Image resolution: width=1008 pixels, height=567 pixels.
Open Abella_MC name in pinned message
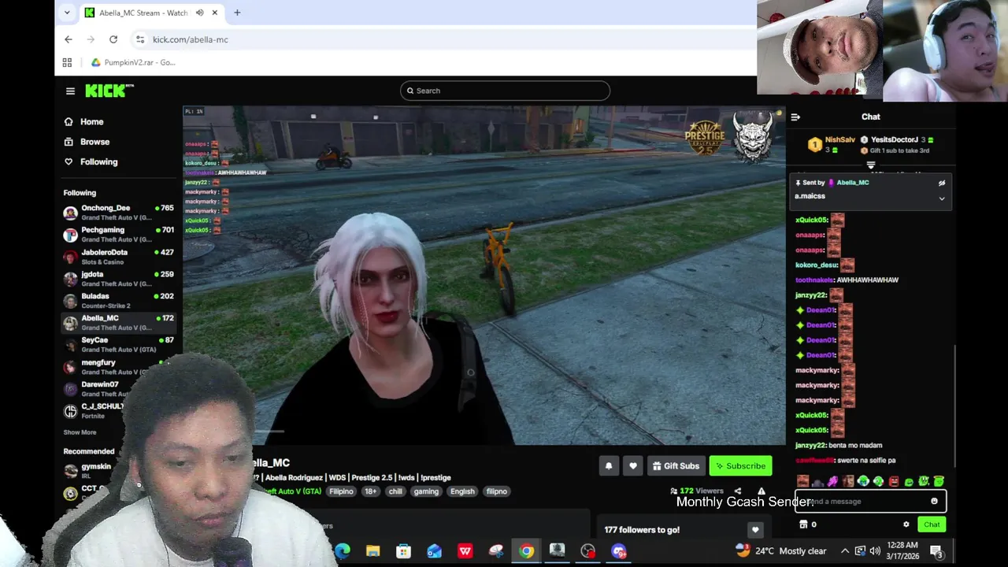(x=852, y=183)
